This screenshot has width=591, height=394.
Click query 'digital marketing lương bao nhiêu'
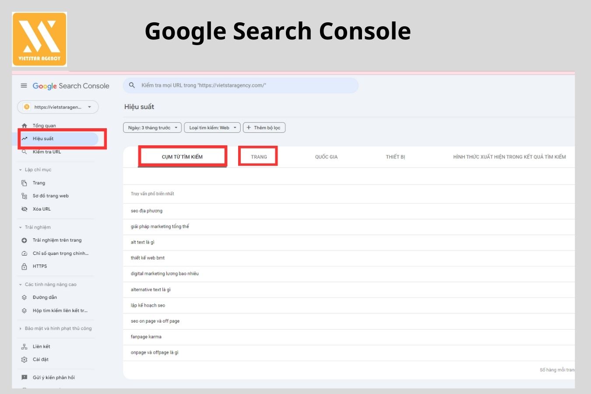[x=349, y=274]
